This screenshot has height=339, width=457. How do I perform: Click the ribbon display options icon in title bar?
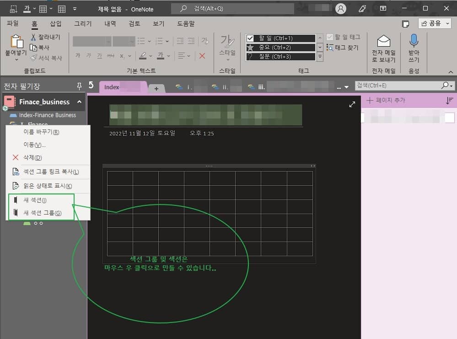click(x=383, y=8)
